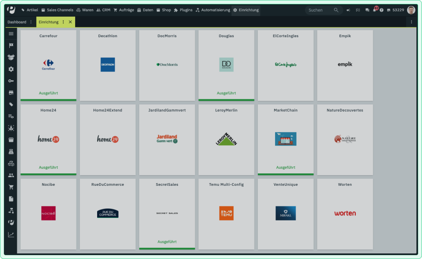Open Dashboard tab three-dot options
Image resolution: width=422 pixels, height=259 pixels.
31,22
